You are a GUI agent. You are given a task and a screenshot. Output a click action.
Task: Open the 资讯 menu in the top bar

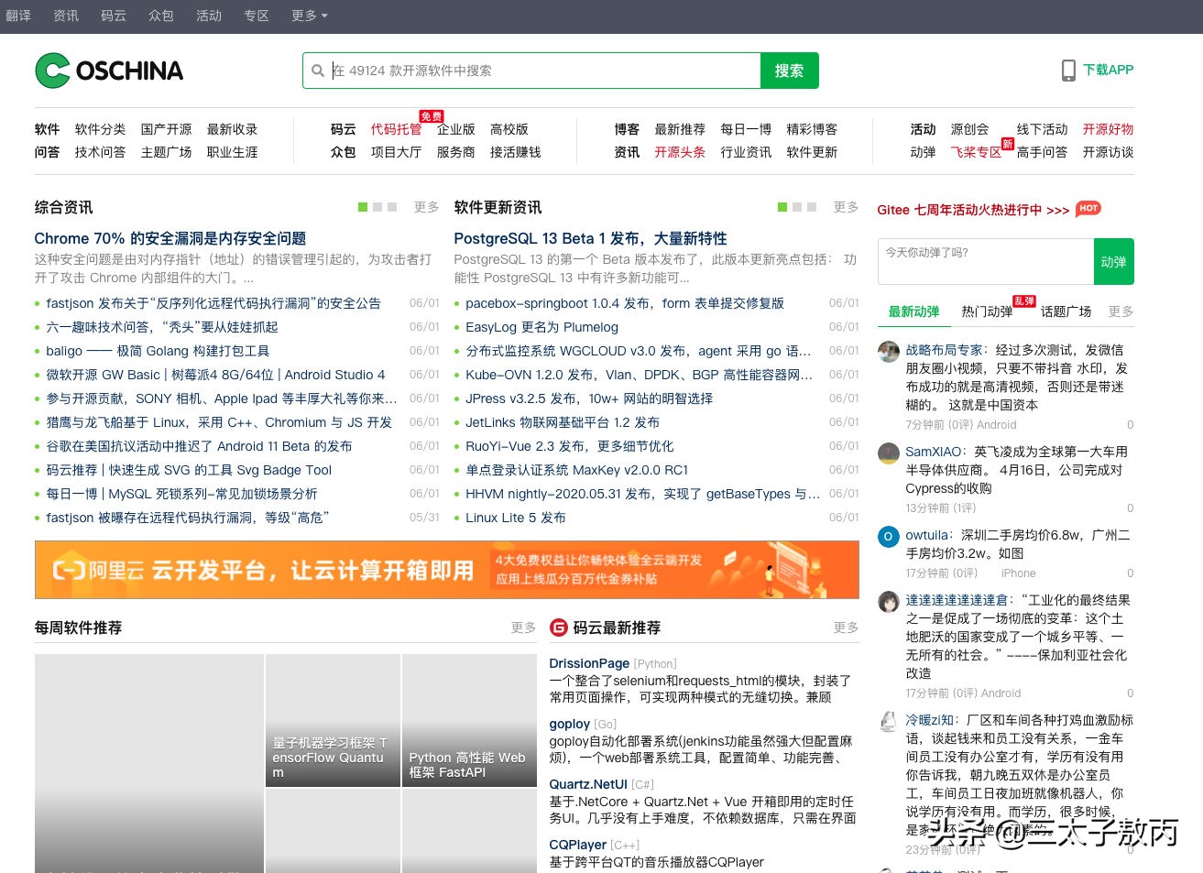point(65,16)
